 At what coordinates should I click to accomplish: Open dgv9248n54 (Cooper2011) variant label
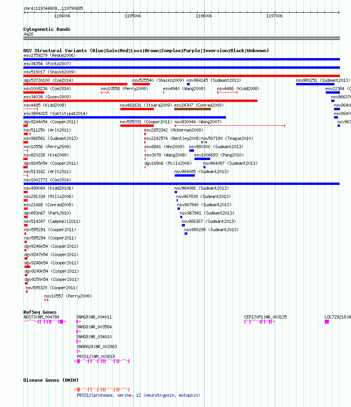[51, 263]
